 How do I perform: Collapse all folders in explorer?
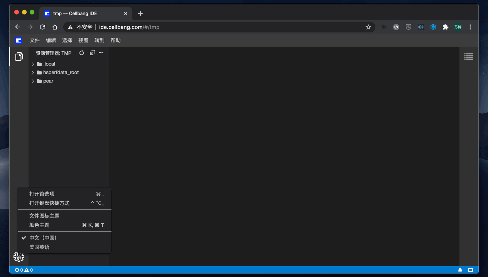[x=92, y=53]
